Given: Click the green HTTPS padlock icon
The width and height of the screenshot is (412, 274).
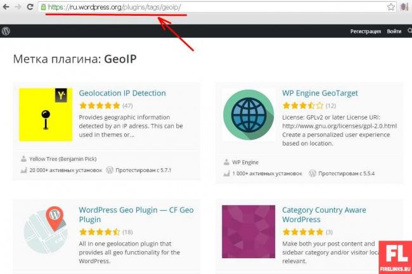Looking at the screenshot, I should coord(43,7).
